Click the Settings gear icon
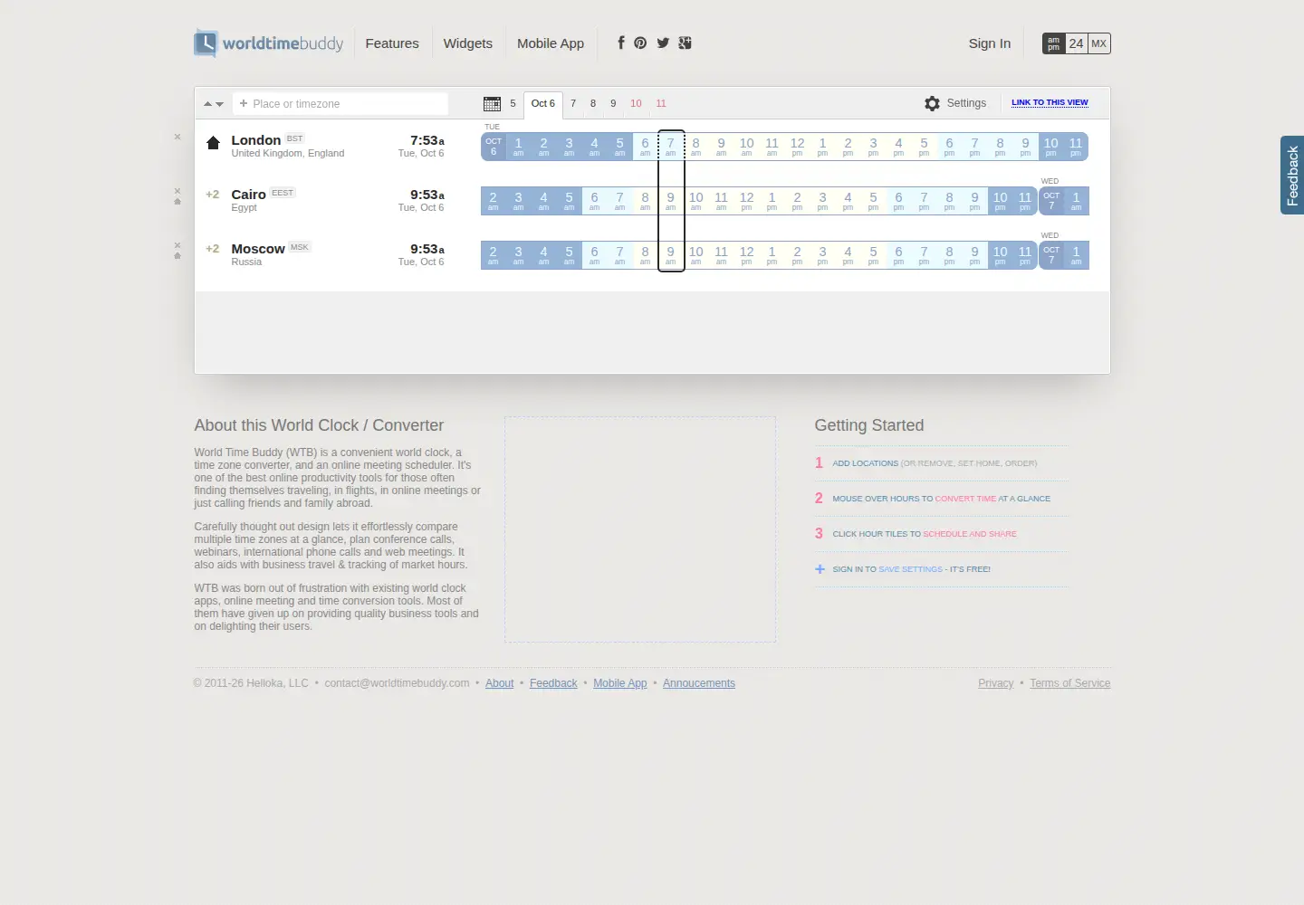The width and height of the screenshot is (1304, 905). [932, 103]
